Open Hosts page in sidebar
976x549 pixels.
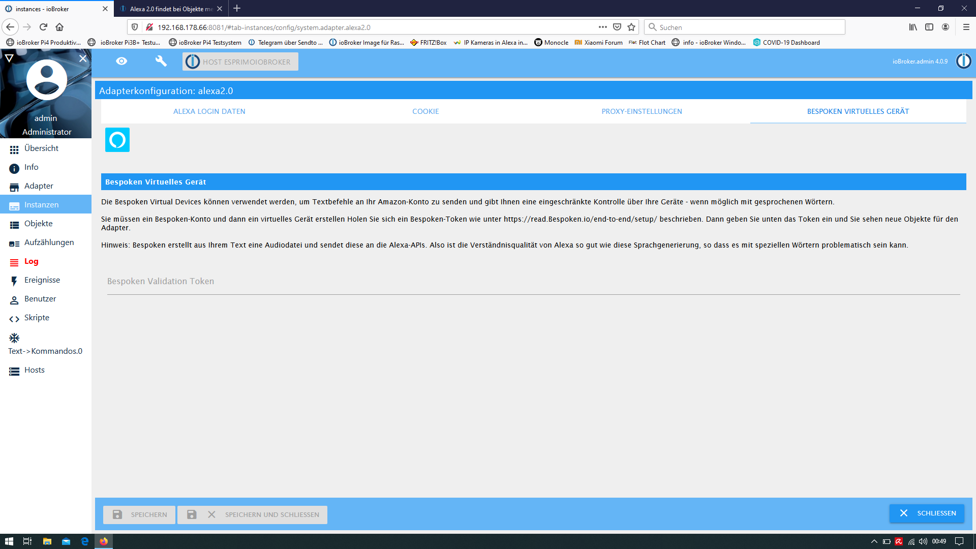[34, 370]
